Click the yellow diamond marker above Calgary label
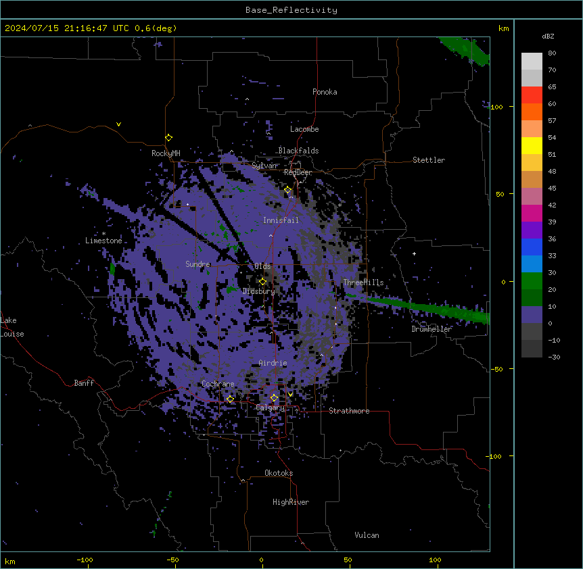The width and height of the screenshot is (583, 569). point(274,398)
